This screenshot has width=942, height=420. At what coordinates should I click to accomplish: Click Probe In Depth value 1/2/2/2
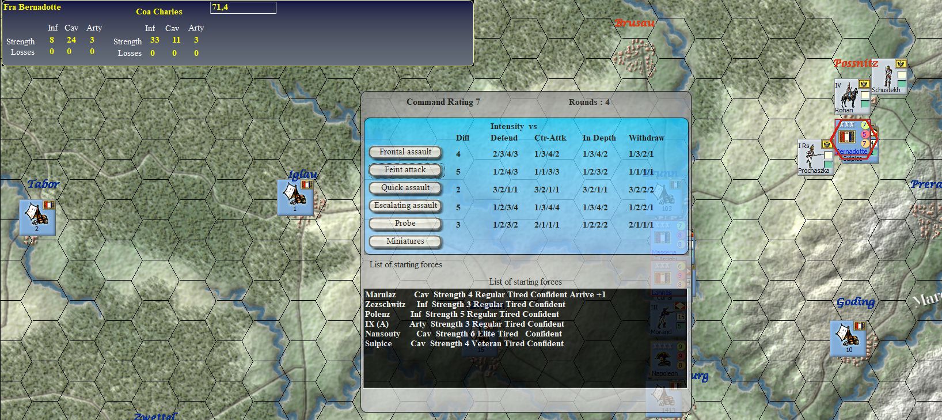(595, 226)
